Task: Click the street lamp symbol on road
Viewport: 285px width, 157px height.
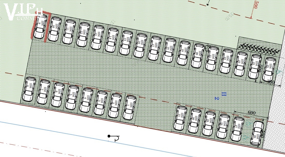Action: [113, 138]
